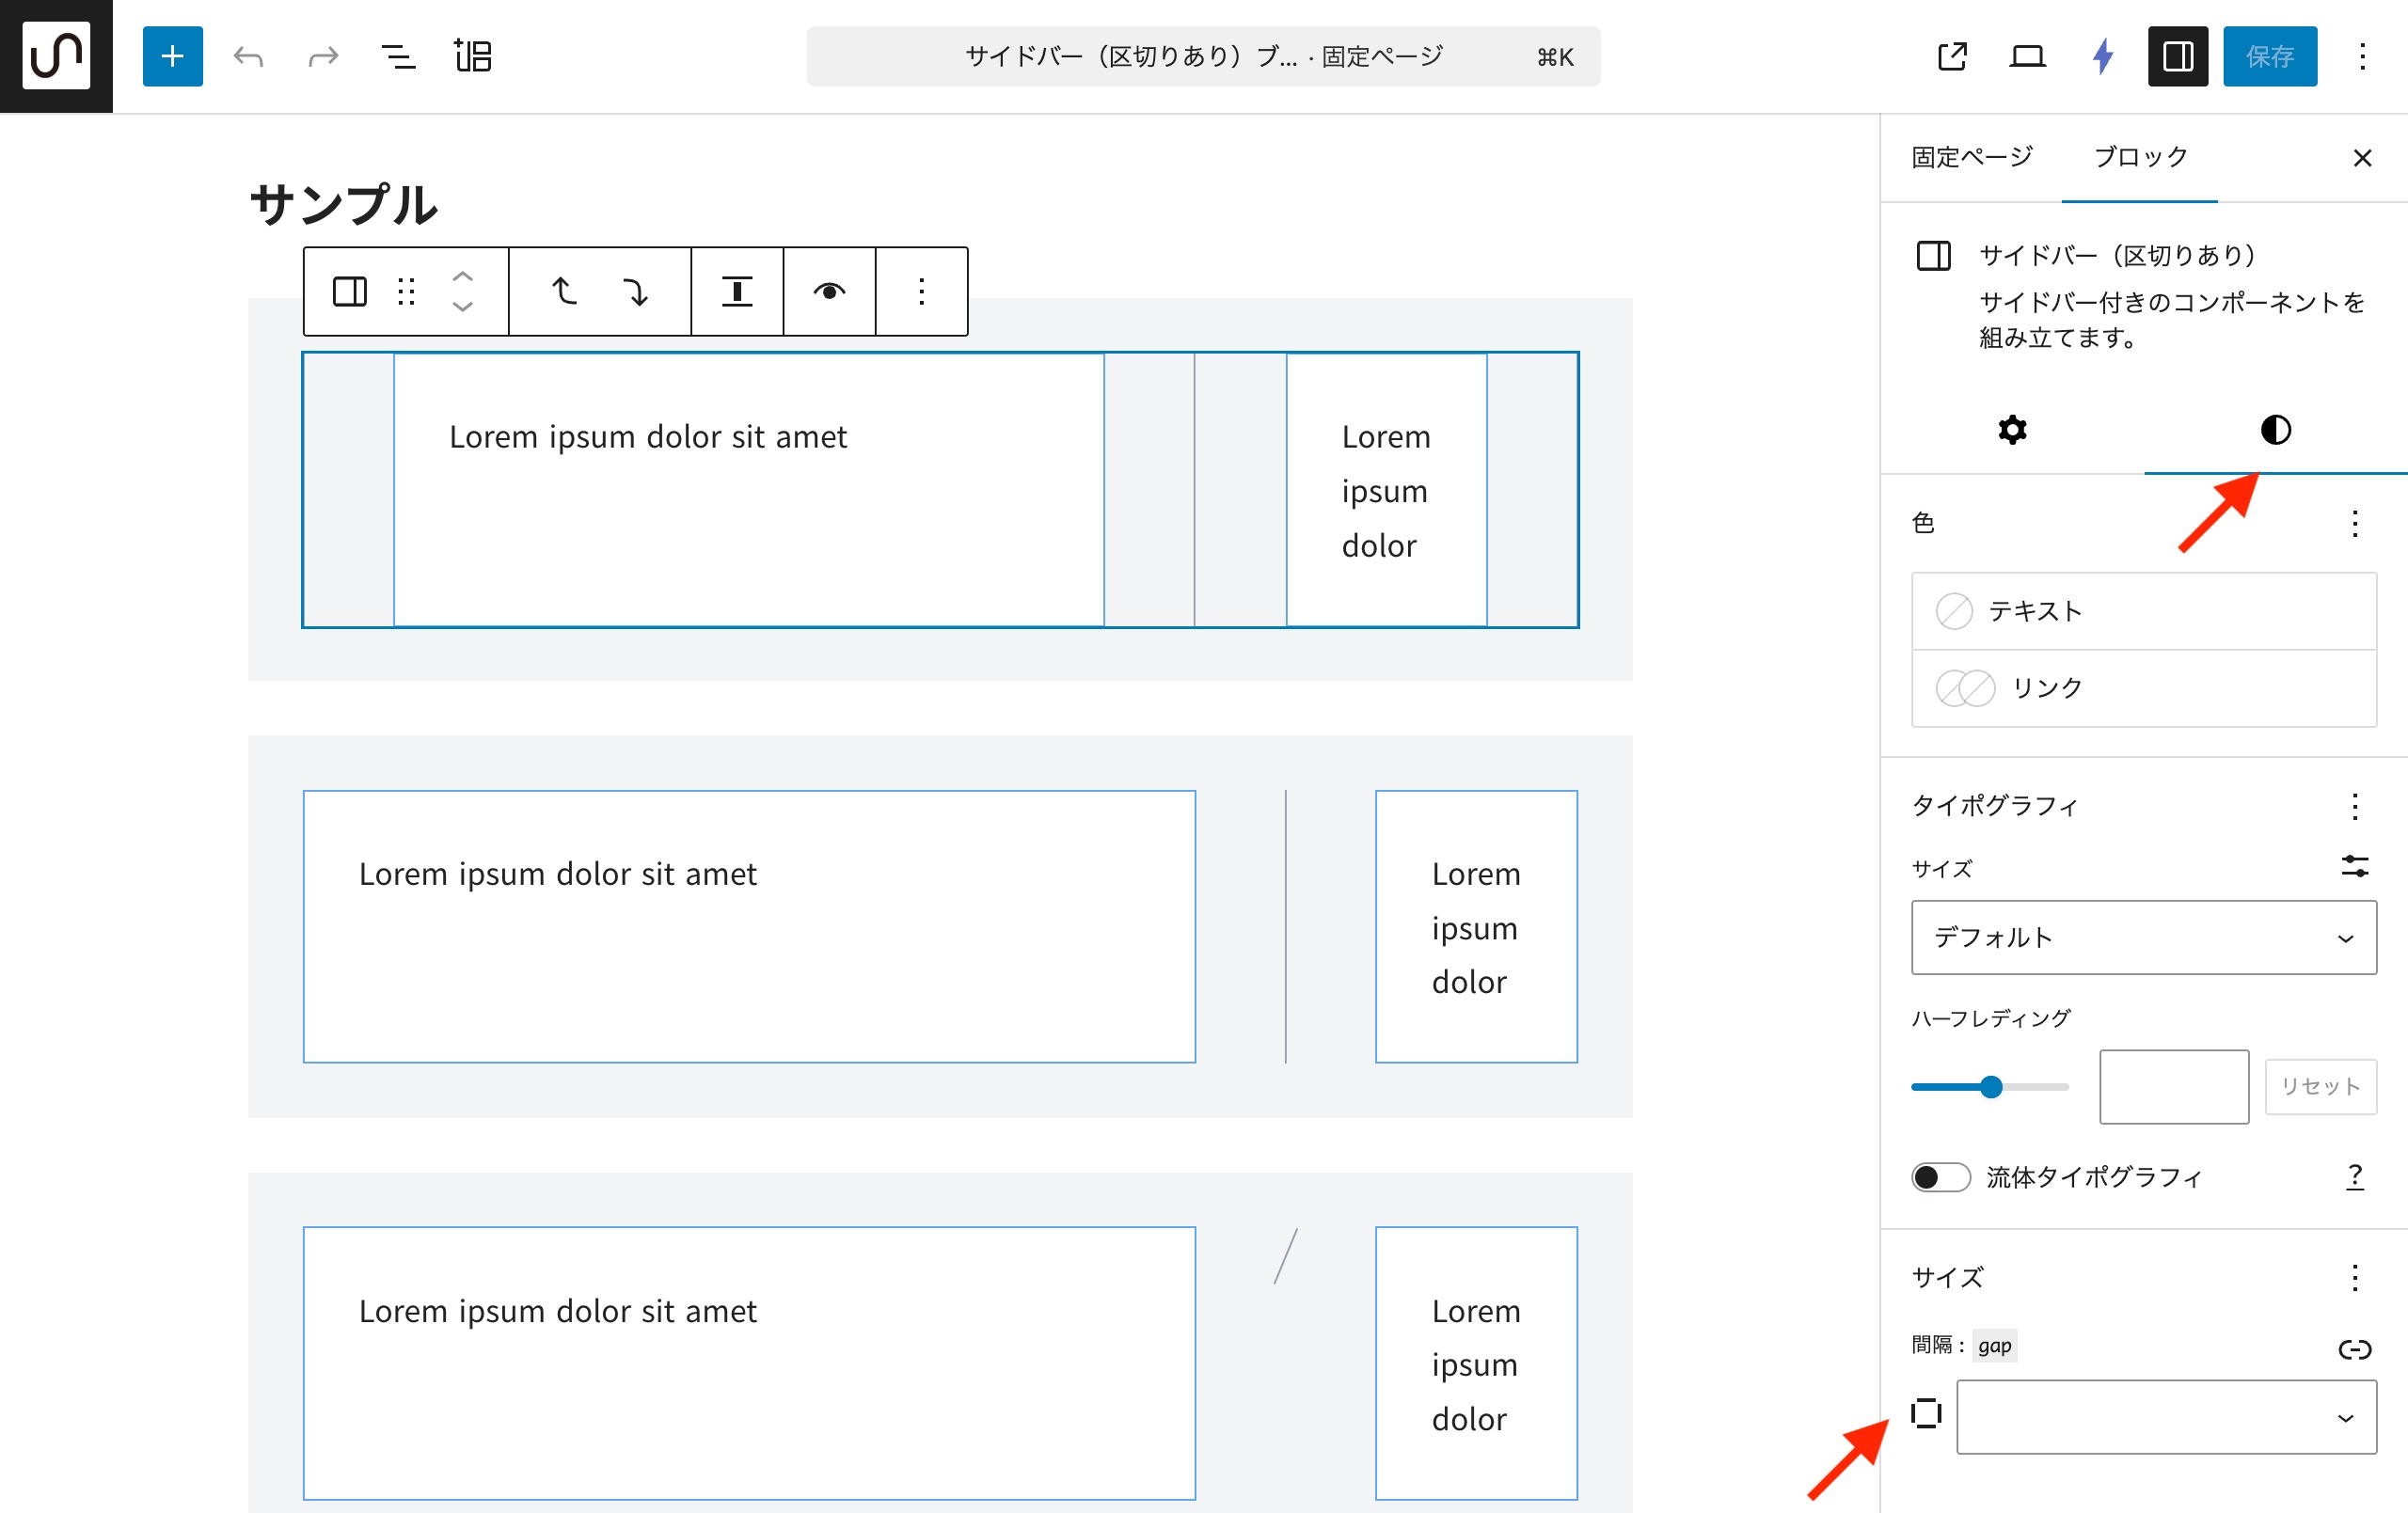Click the drag handle in block toolbar
Image resolution: width=2408 pixels, height=1513 pixels.
coord(406,291)
